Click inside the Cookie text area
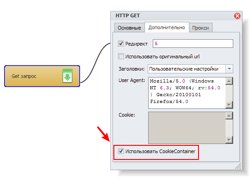The width and height of the screenshot is (252, 180). pos(187,128)
